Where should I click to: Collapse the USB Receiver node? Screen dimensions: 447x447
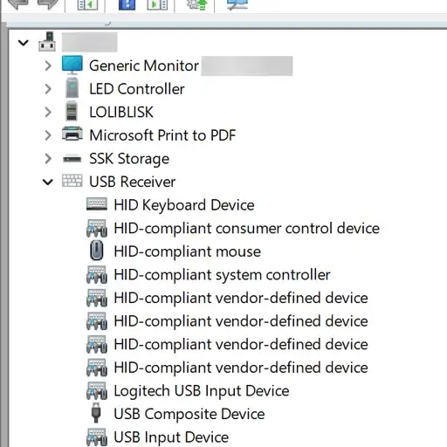pos(48,182)
